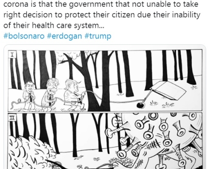Open the #trump hashtag link
The height and width of the screenshot is (169, 210).
(98, 36)
